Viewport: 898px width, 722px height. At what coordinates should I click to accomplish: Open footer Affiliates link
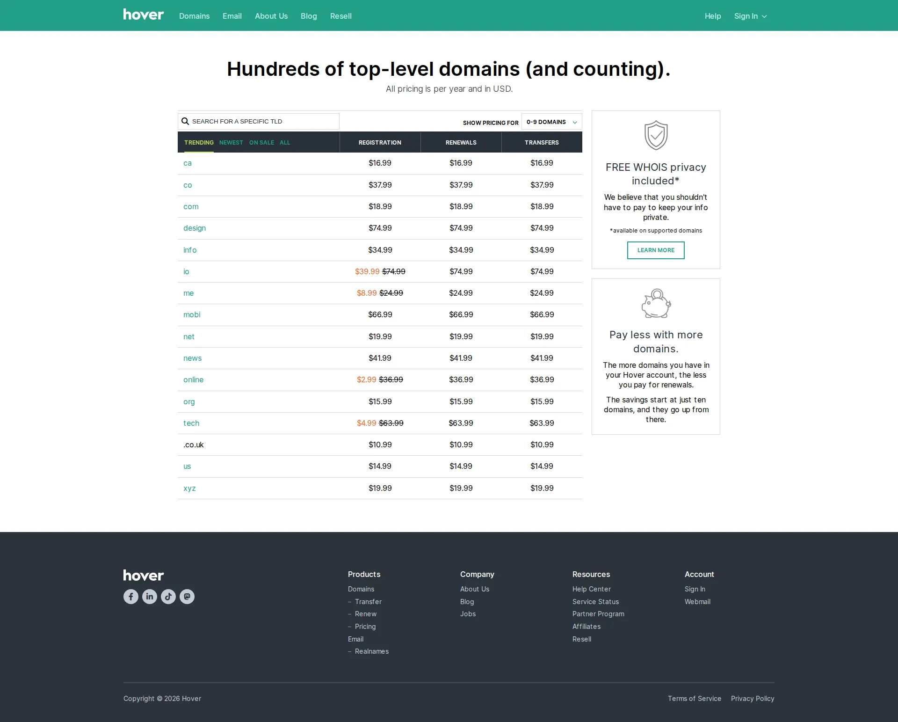click(587, 627)
